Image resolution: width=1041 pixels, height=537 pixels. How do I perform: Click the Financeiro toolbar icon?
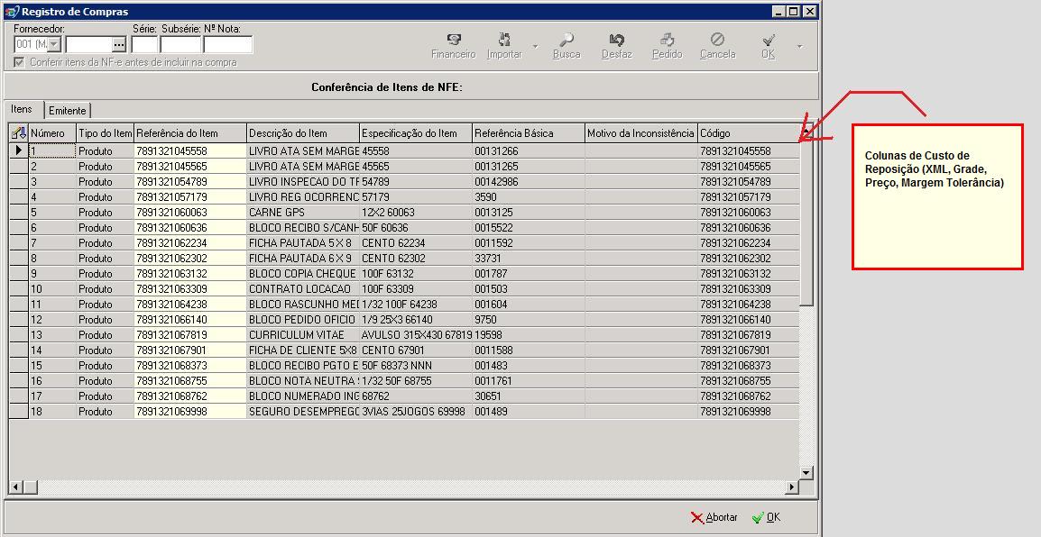454,40
